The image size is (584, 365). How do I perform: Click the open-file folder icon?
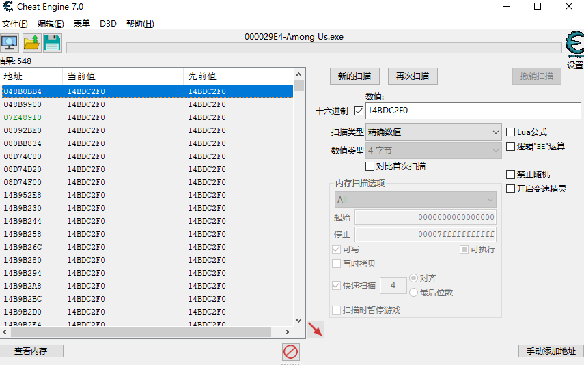tap(31, 43)
